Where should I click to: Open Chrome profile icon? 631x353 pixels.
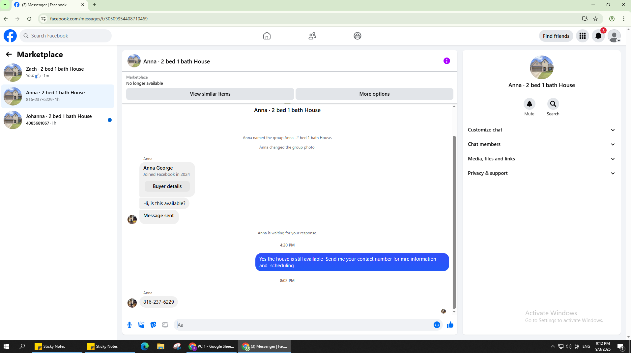click(612, 19)
